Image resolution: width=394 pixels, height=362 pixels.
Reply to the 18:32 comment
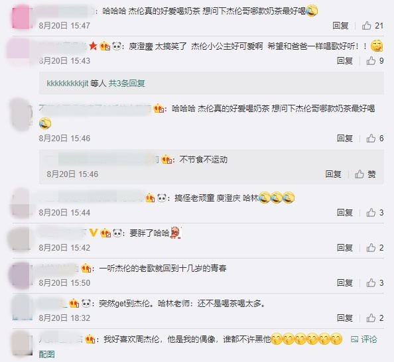click(345, 318)
